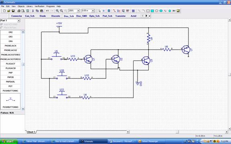Expand the Part 1 dropdown
This screenshot has width=231, height=144.
(19, 20)
